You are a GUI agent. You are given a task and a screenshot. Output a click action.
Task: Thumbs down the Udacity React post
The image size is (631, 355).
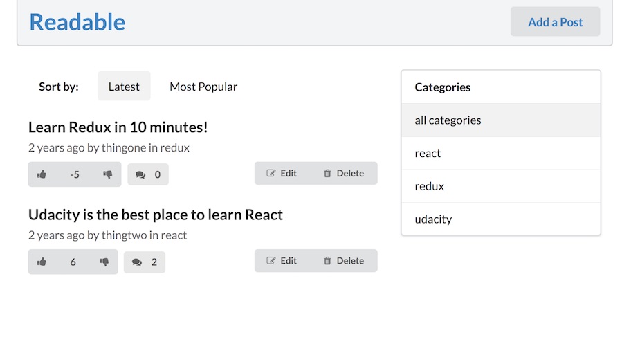pyautogui.click(x=104, y=262)
